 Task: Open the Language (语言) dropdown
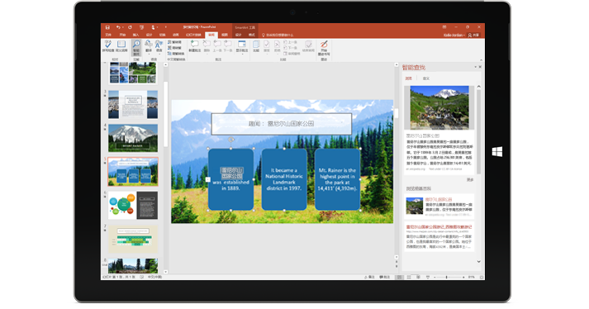coord(159,46)
